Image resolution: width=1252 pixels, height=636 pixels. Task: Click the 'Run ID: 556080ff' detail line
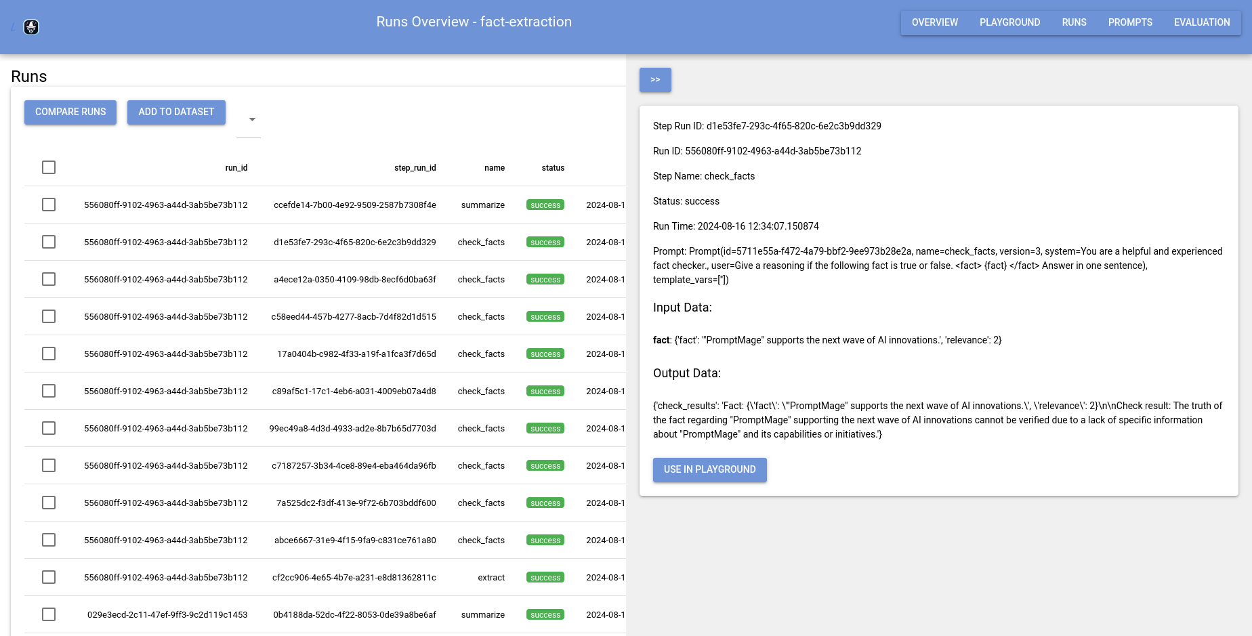(x=757, y=151)
